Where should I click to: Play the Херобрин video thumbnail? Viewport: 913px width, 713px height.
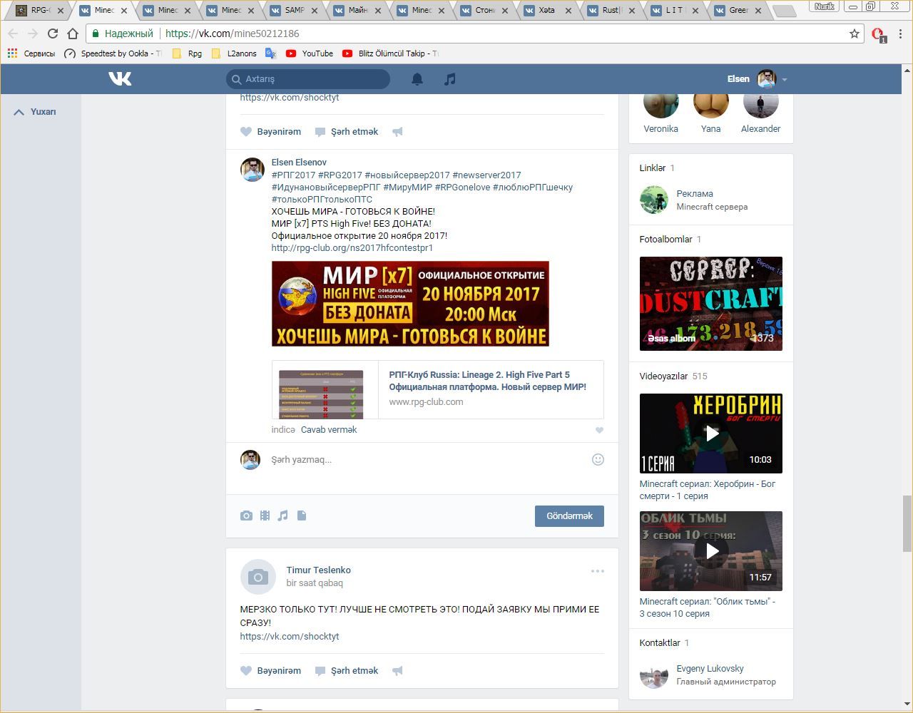(711, 434)
